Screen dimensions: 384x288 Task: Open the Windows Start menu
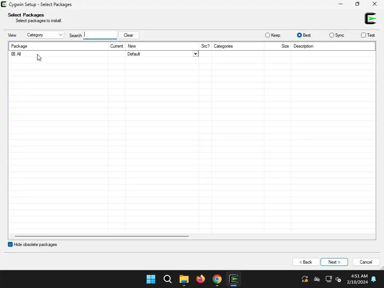151,279
